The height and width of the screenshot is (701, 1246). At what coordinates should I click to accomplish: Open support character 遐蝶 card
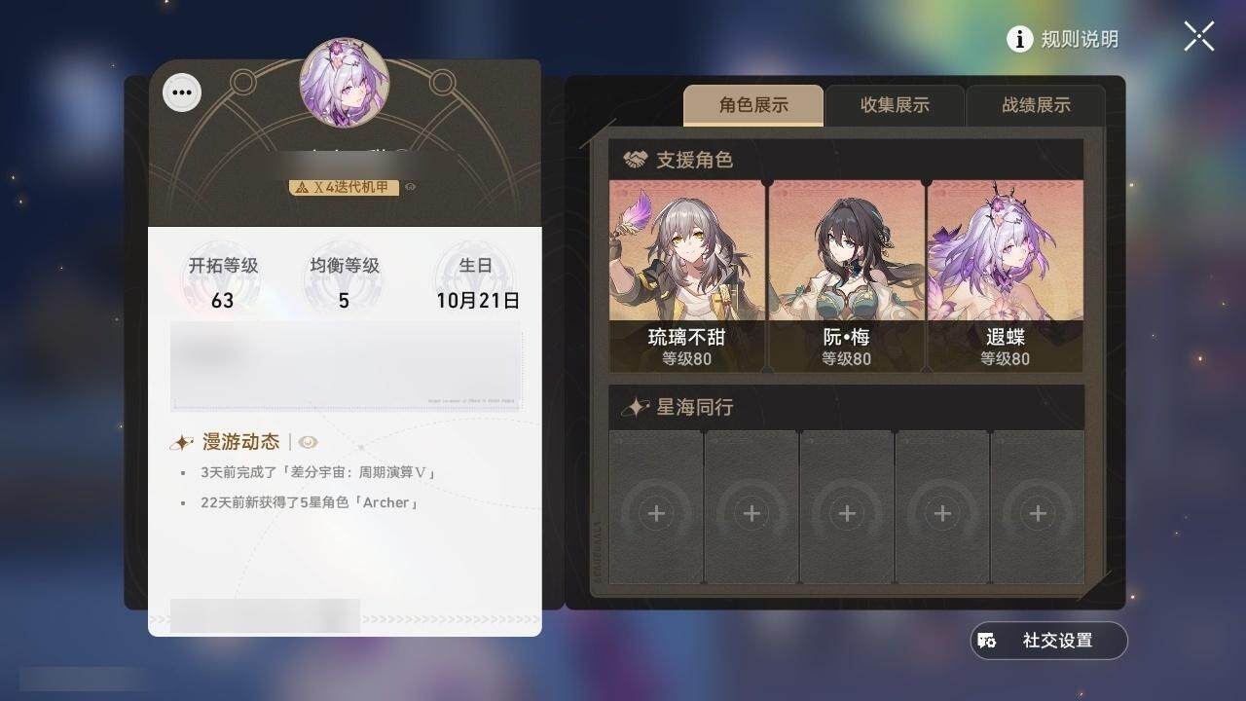click(x=1005, y=276)
